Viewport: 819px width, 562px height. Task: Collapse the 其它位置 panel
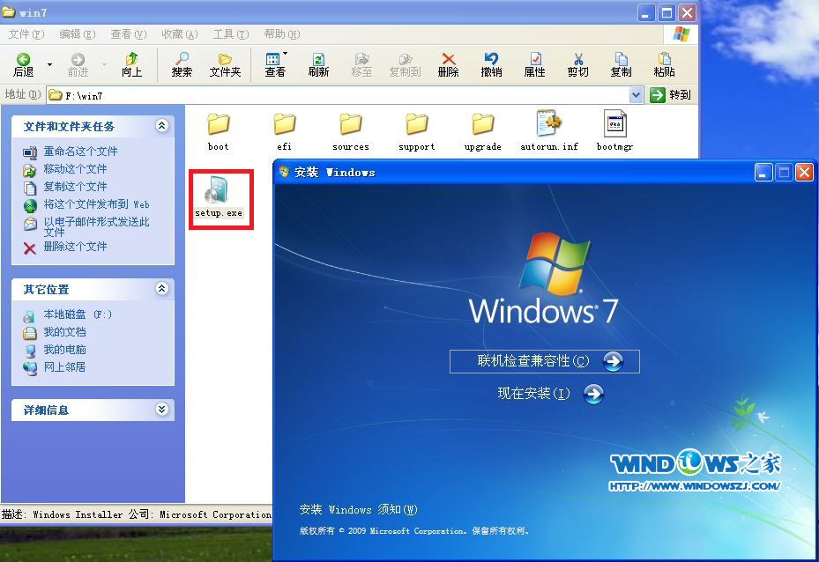162,289
